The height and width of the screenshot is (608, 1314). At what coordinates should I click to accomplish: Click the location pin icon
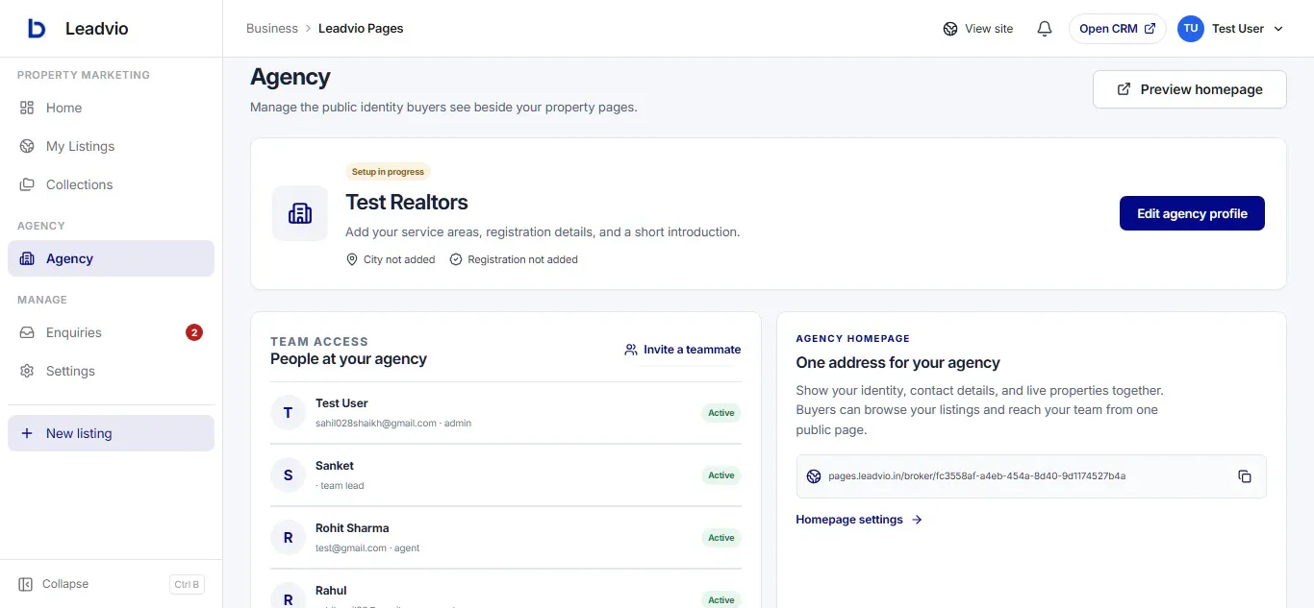[352, 259]
